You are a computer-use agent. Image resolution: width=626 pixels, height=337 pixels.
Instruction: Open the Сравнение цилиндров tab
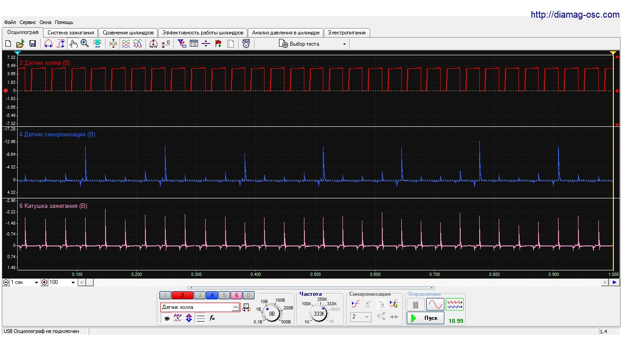128,33
